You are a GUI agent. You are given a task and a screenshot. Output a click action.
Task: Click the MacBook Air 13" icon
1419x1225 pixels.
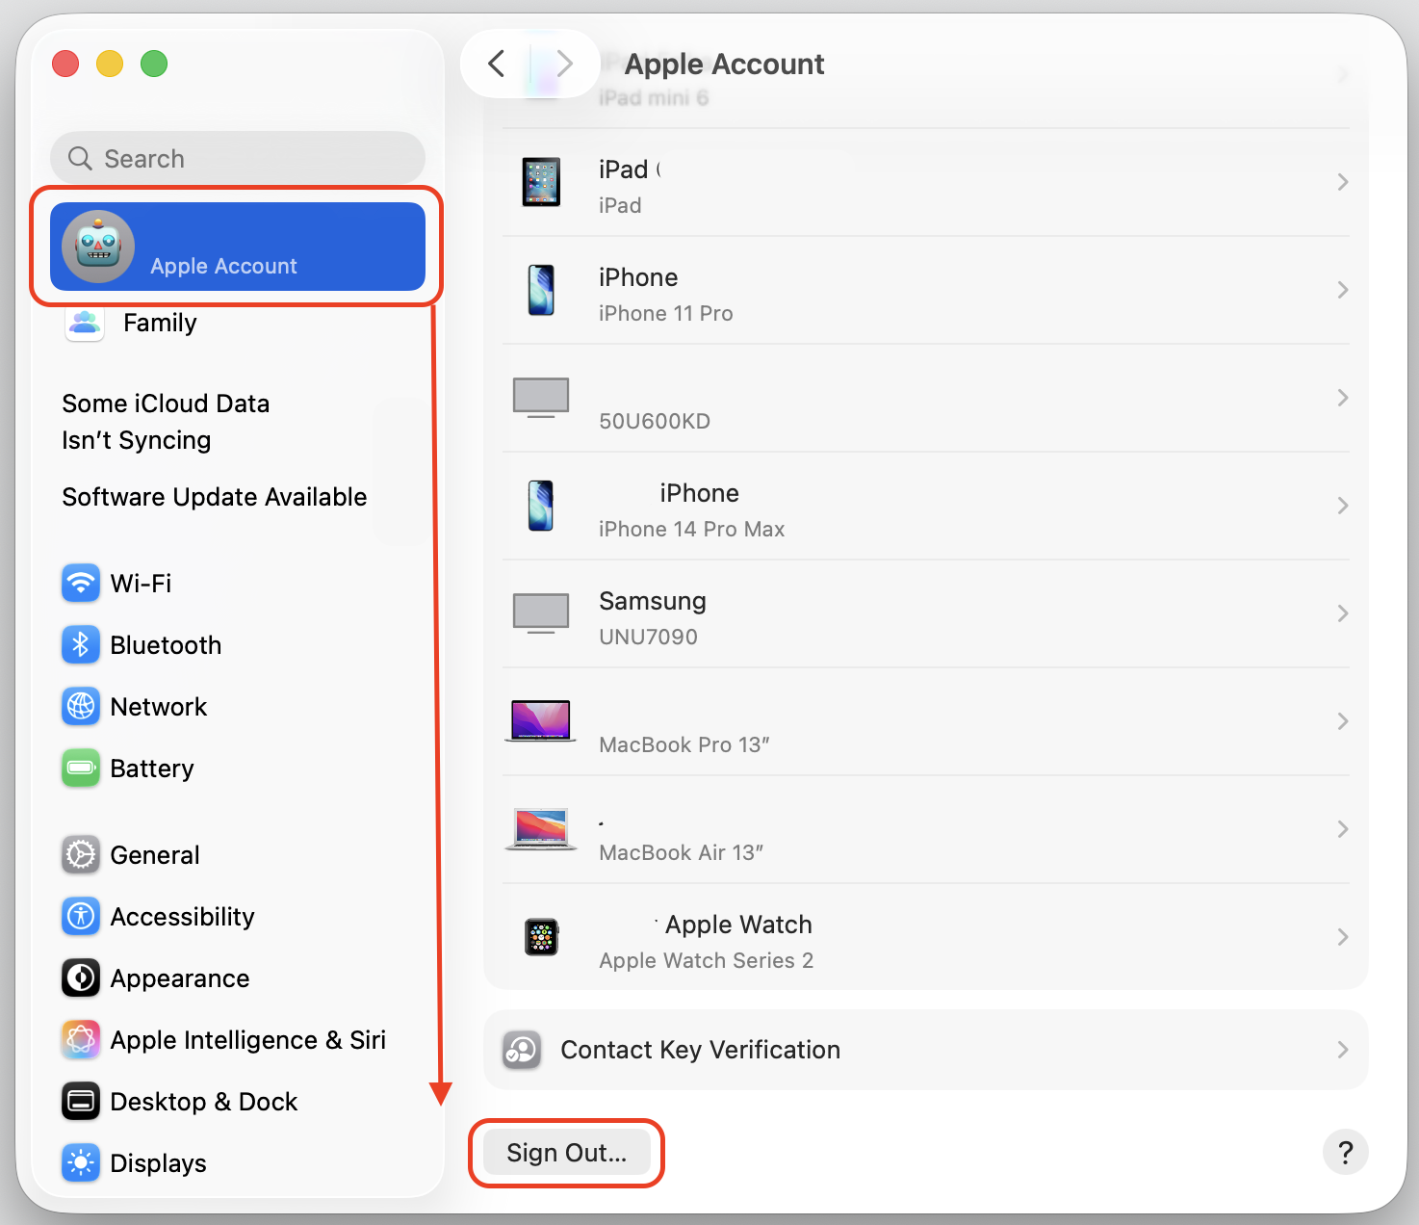click(x=541, y=829)
